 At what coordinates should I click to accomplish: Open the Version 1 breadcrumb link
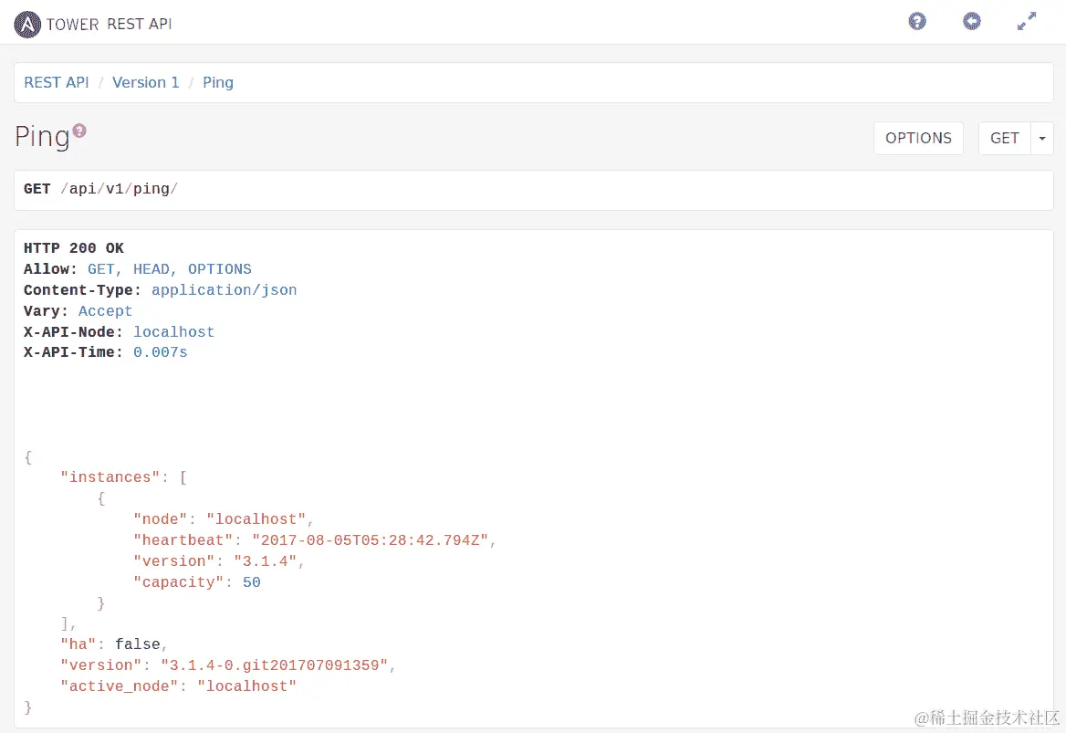146,83
